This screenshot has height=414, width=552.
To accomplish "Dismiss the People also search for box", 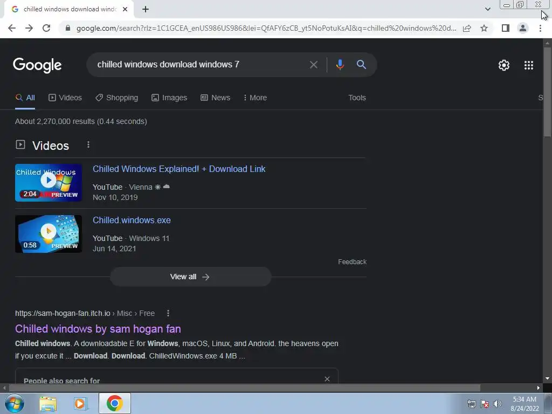I will coord(327,379).
